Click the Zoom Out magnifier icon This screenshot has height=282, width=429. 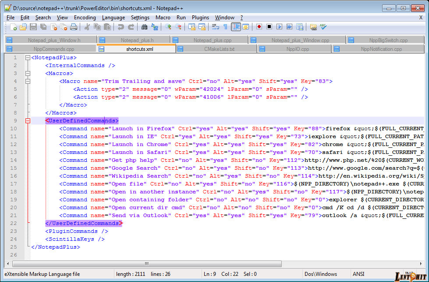coord(178,27)
